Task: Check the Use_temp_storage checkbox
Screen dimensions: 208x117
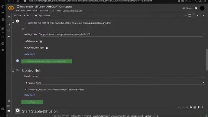Action: point(47,48)
